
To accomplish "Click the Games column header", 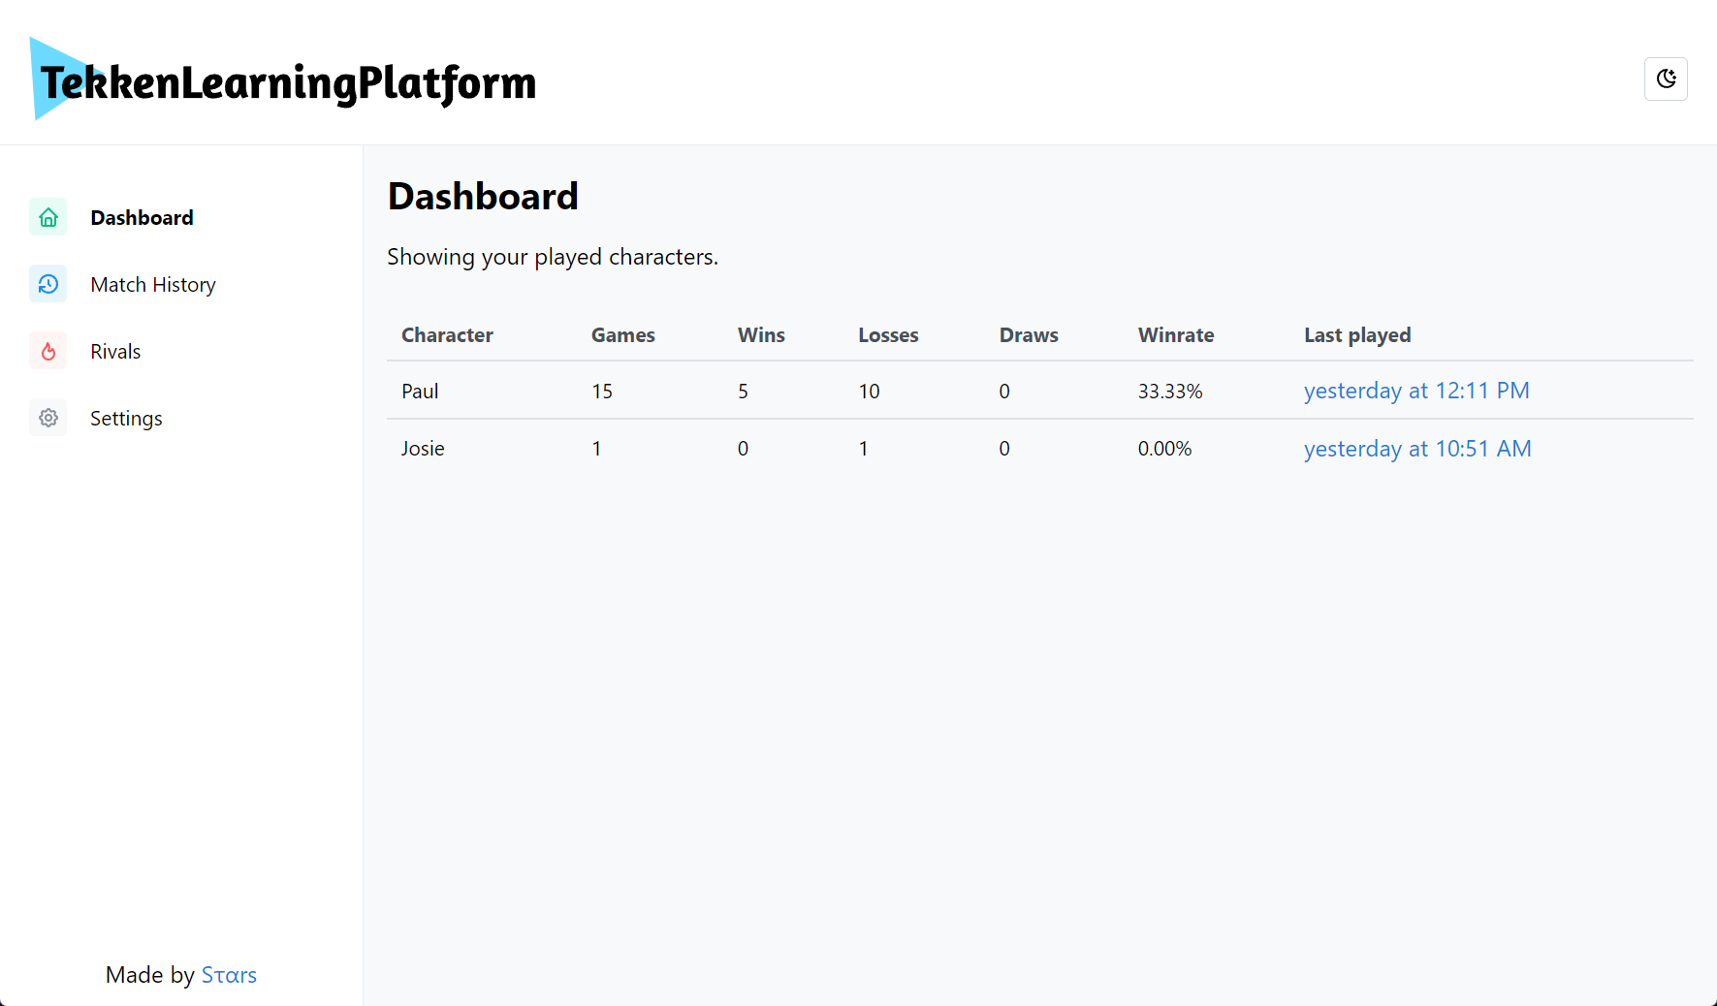I will (623, 335).
